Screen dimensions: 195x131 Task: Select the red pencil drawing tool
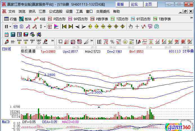tap(6, 42)
